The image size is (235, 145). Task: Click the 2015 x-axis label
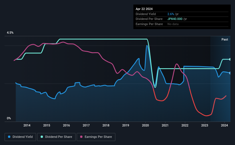click(x=47, y=125)
